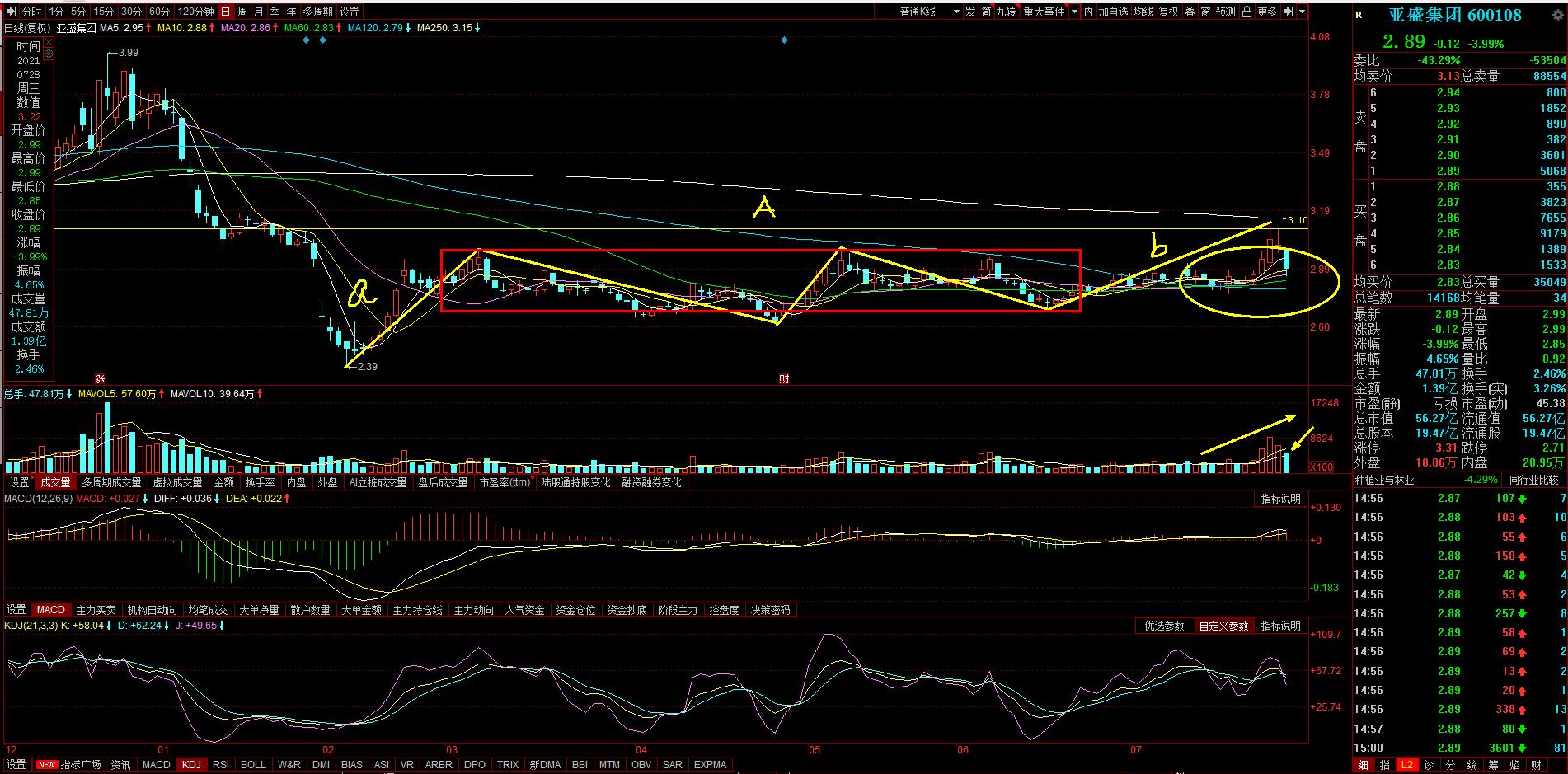This screenshot has height=774, width=1568.
Task: Collapse the left panel arrow icon
Action: pos(11,12)
